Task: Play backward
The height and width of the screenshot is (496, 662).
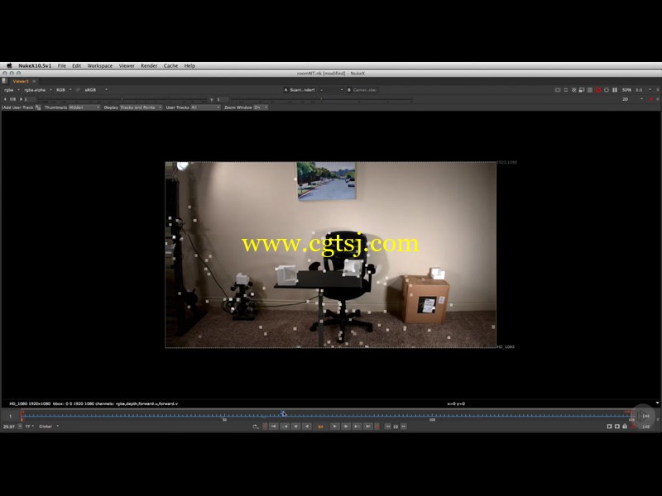Action: (x=307, y=427)
